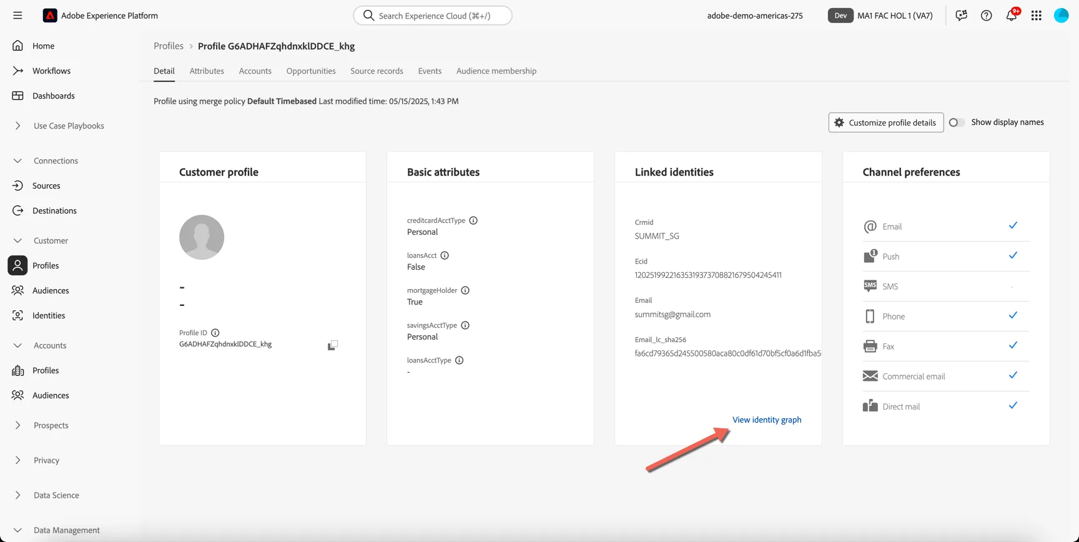
Task: Switch to the Audience membership tab
Action: click(496, 71)
